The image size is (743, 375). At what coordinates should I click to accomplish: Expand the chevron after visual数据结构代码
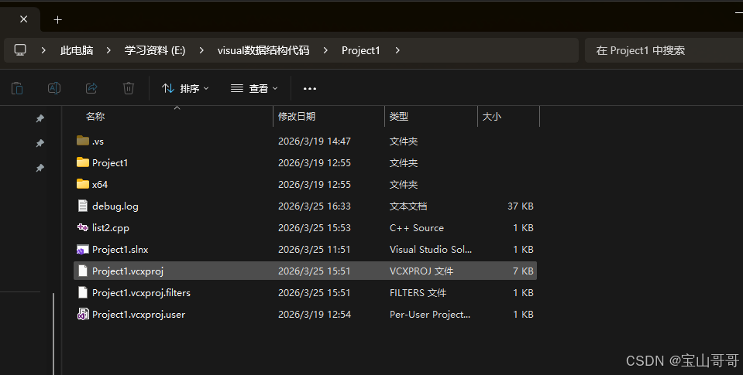pos(325,50)
